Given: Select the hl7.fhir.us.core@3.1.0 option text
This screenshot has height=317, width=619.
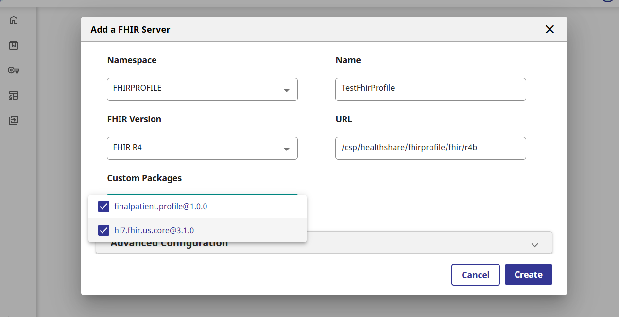Looking at the screenshot, I should (154, 230).
